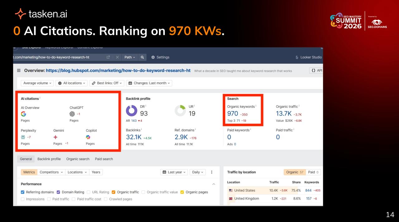
Task: Enable the URL Rating checkbox
Action: (x=89, y=192)
